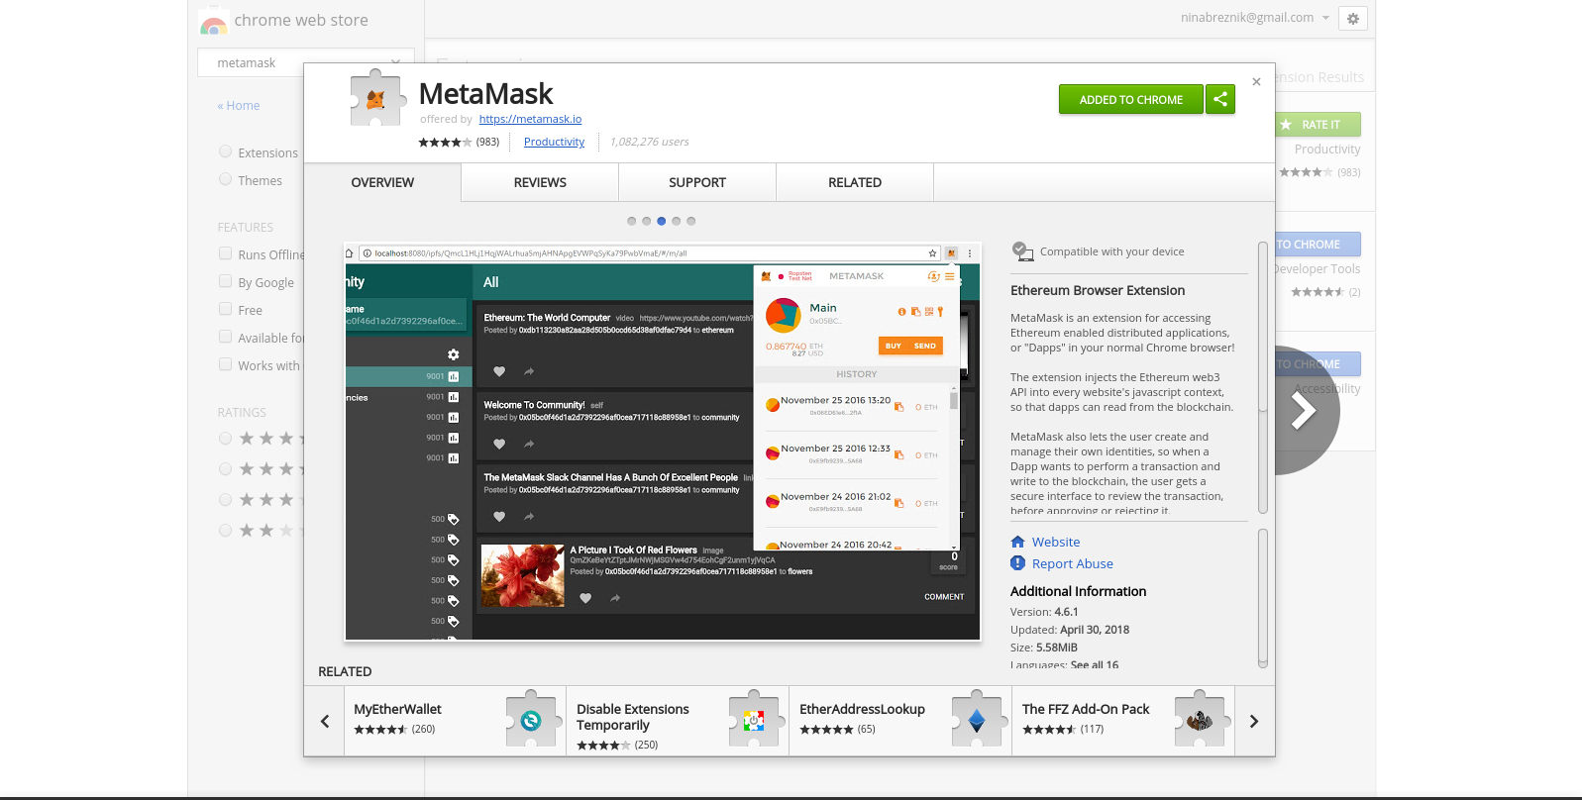Image resolution: width=1582 pixels, height=800 pixels.
Task: Select the first screenshot carousel dot
Action: (x=632, y=221)
